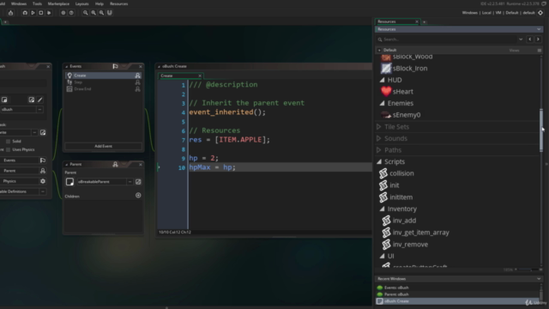The height and width of the screenshot is (309, 549).
Task: Click the Physics button in object panel
Action: click(x=23, y=181)
